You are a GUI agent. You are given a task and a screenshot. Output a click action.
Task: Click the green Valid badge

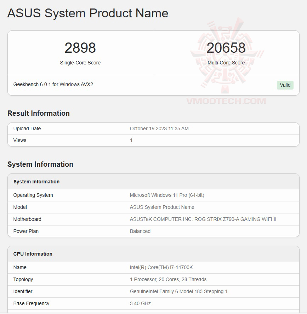click(x=285, y=85)
